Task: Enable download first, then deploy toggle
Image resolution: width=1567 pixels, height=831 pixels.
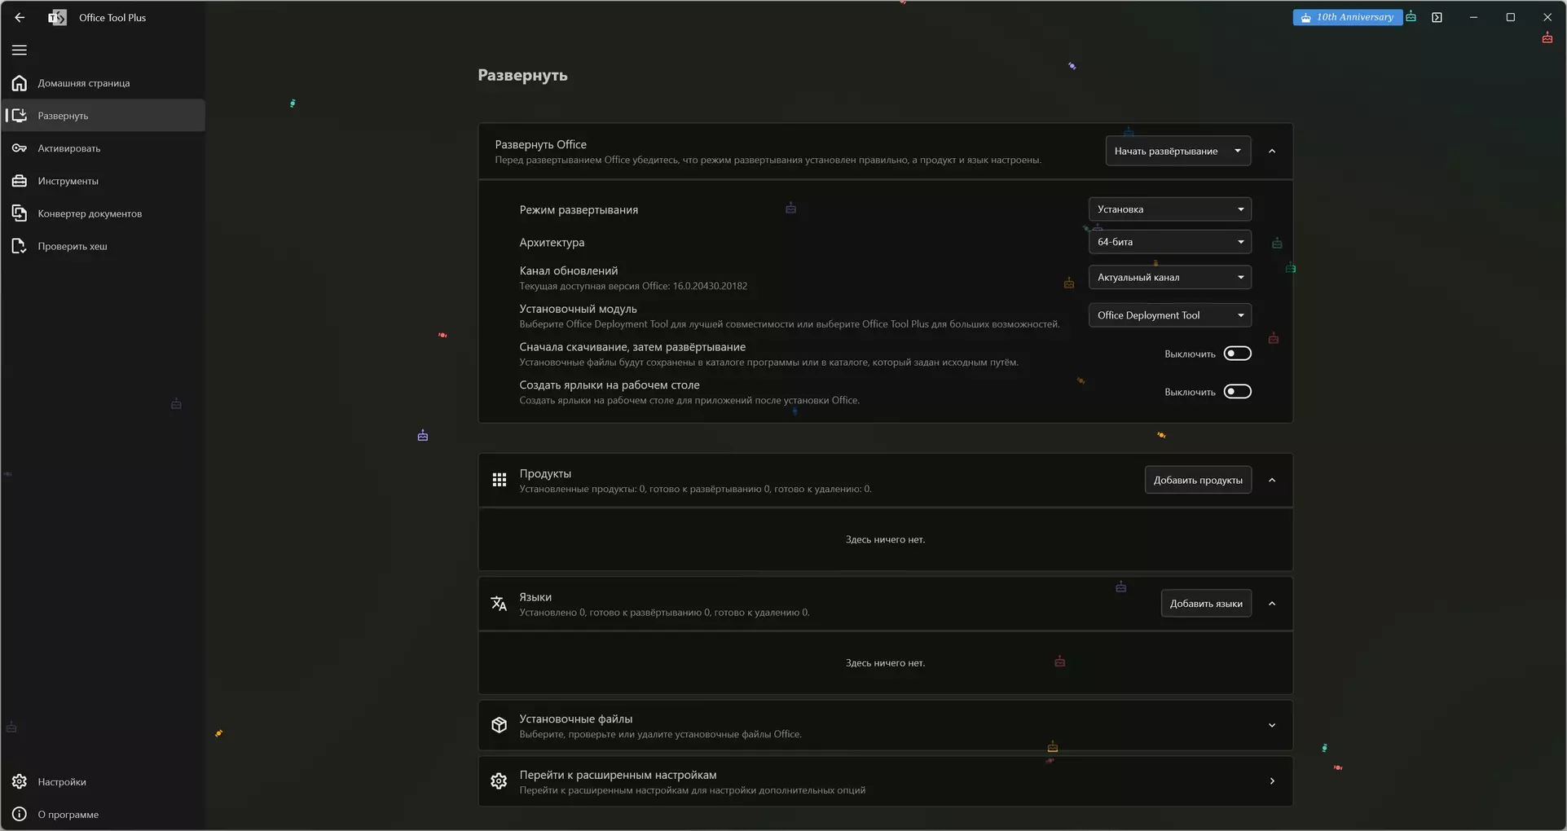Action: coord(1238,354)
